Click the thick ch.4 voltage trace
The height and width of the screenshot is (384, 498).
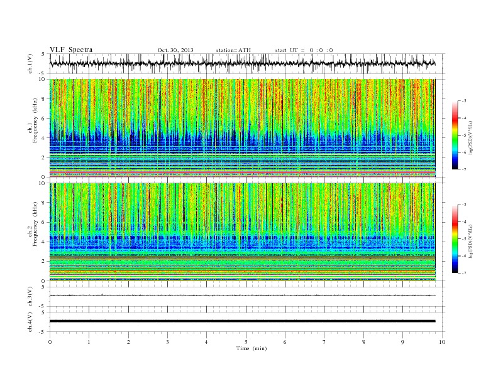click(242, 321)
